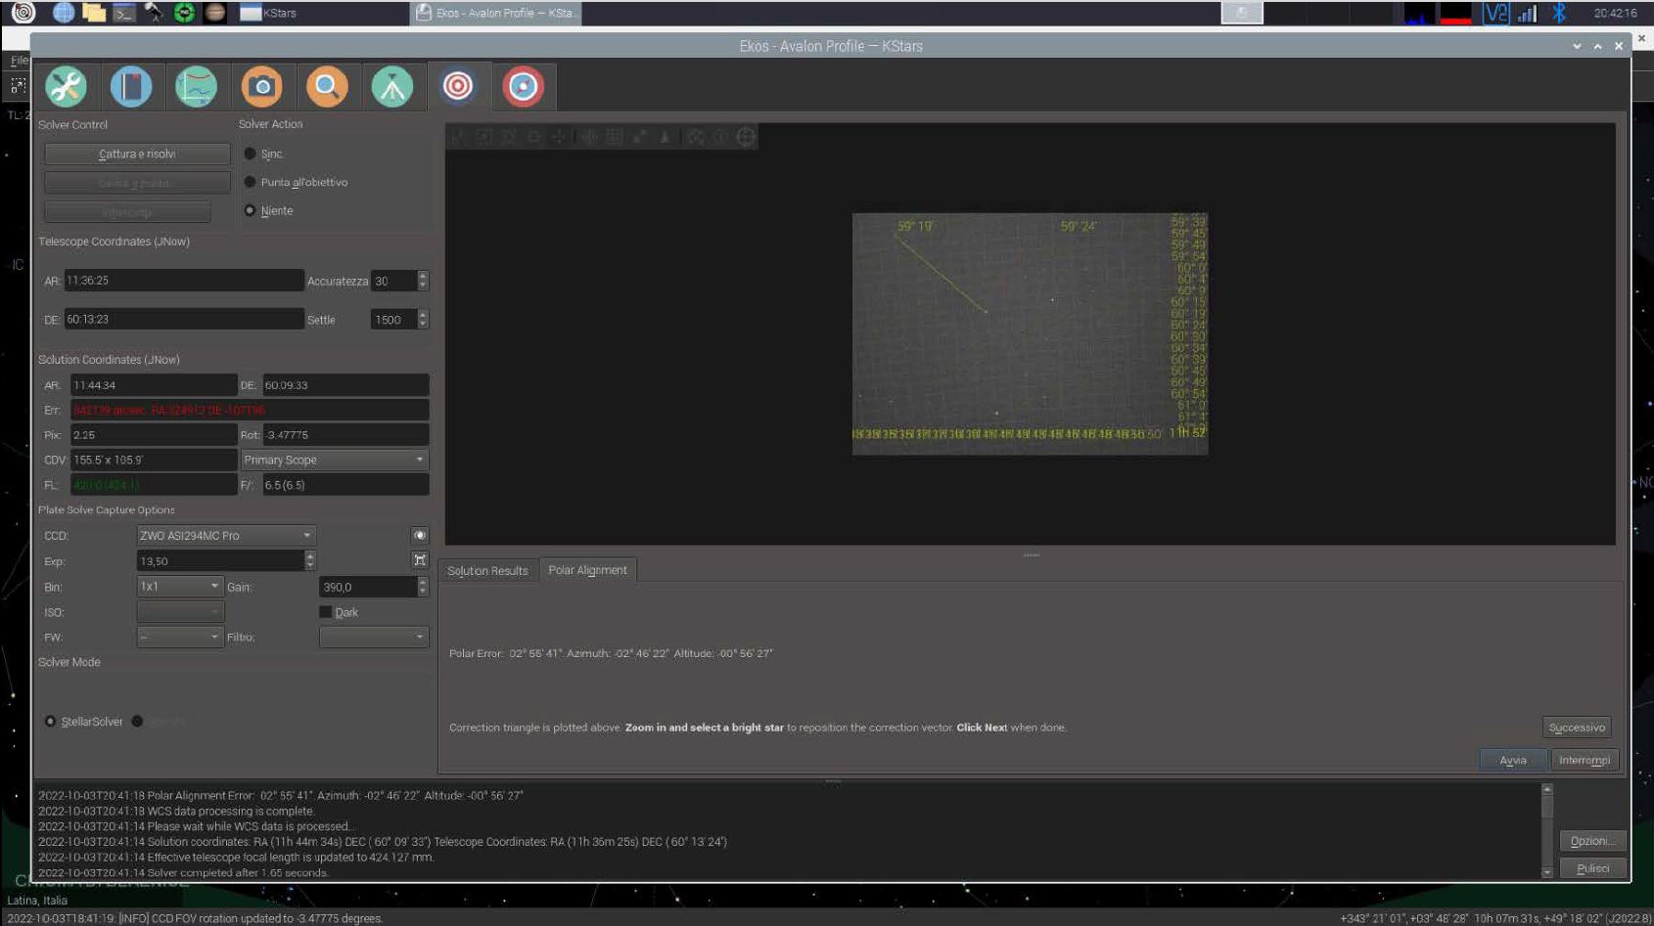Open the Bin dropdown showing 1x1
This screenshot has height=926, width=1654.
[x=180, y=587]
